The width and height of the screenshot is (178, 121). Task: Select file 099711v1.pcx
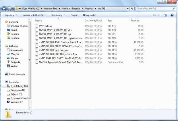click(x=46, y=26)
